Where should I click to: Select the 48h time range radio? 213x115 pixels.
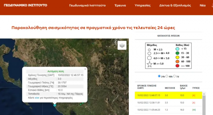(167, 76)
